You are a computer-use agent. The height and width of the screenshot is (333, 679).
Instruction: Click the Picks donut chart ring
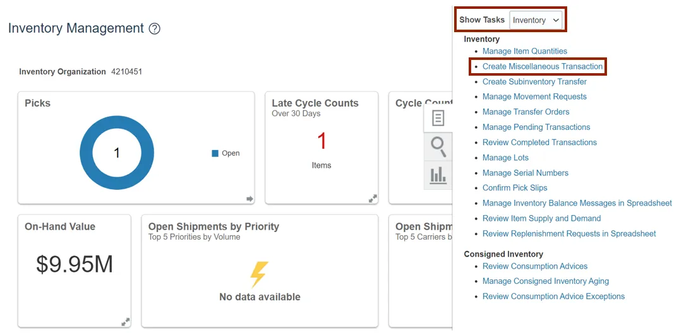87,153
